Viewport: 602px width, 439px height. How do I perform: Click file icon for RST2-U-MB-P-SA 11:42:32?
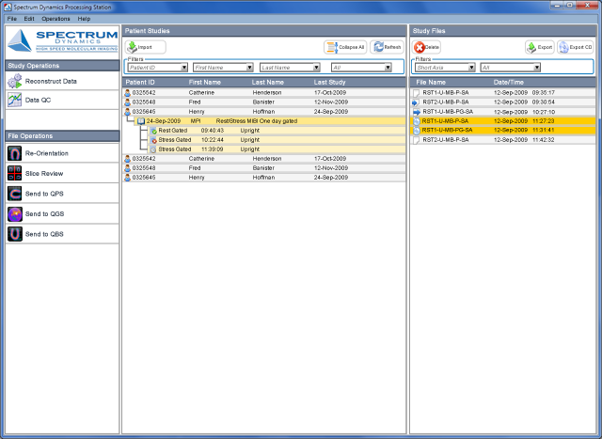tap(416, 140)
